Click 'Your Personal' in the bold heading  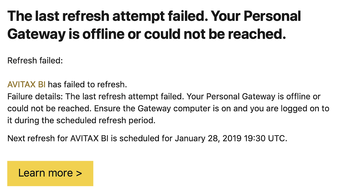(x=256, y=16)
